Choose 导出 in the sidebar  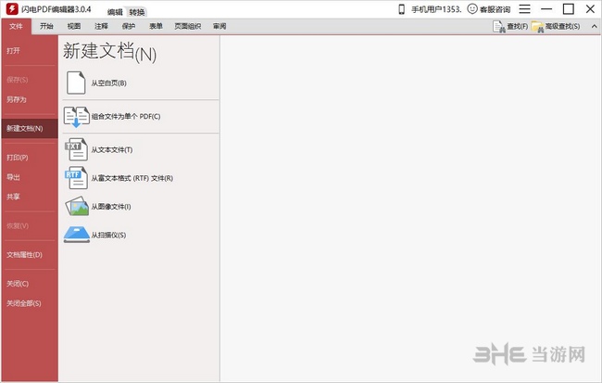click(x=13, y=177)
